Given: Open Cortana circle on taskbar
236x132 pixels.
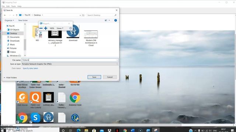Looking at the screenshot, I should 63,131.
